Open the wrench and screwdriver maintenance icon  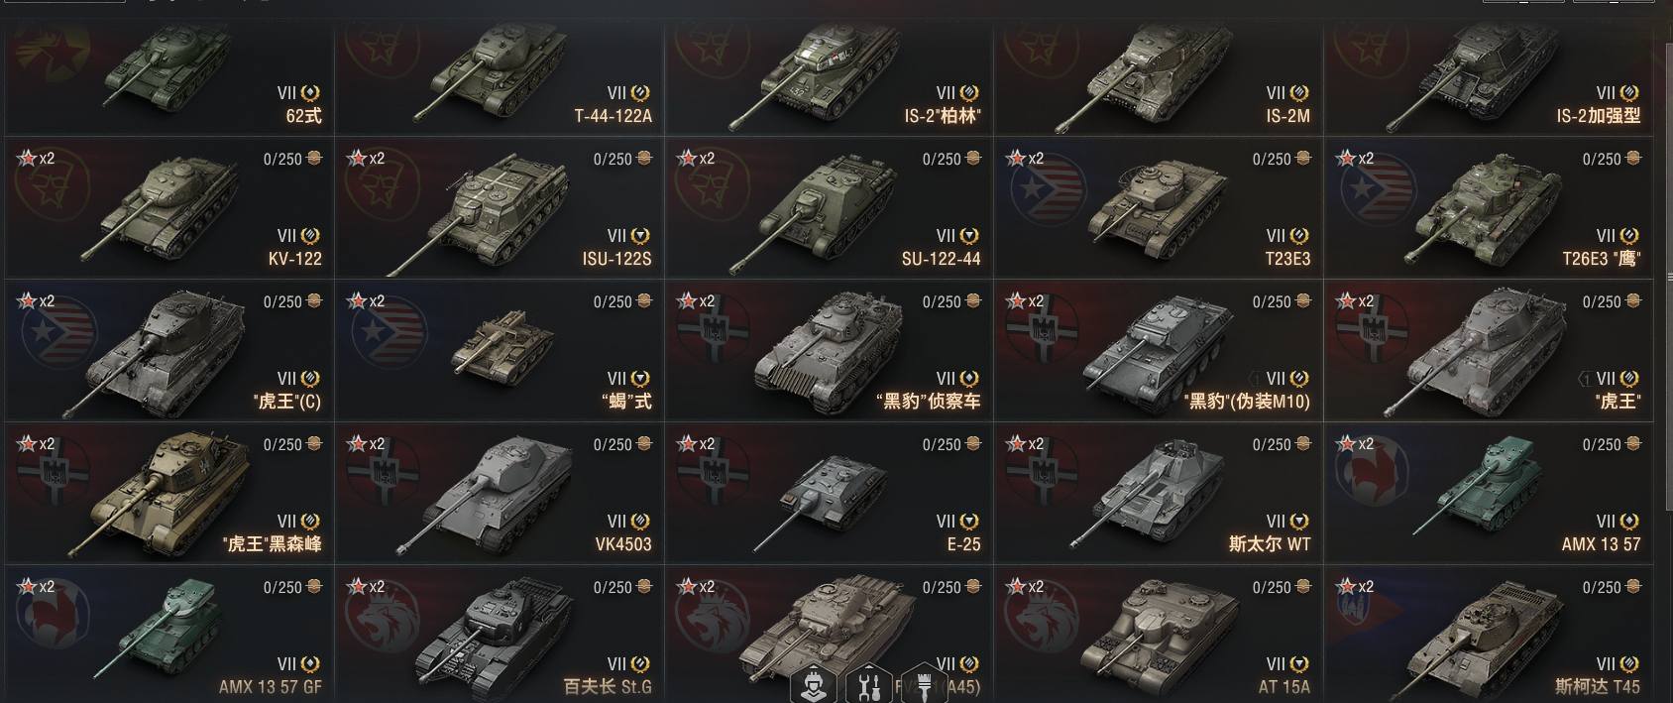[x=868, y=684]
